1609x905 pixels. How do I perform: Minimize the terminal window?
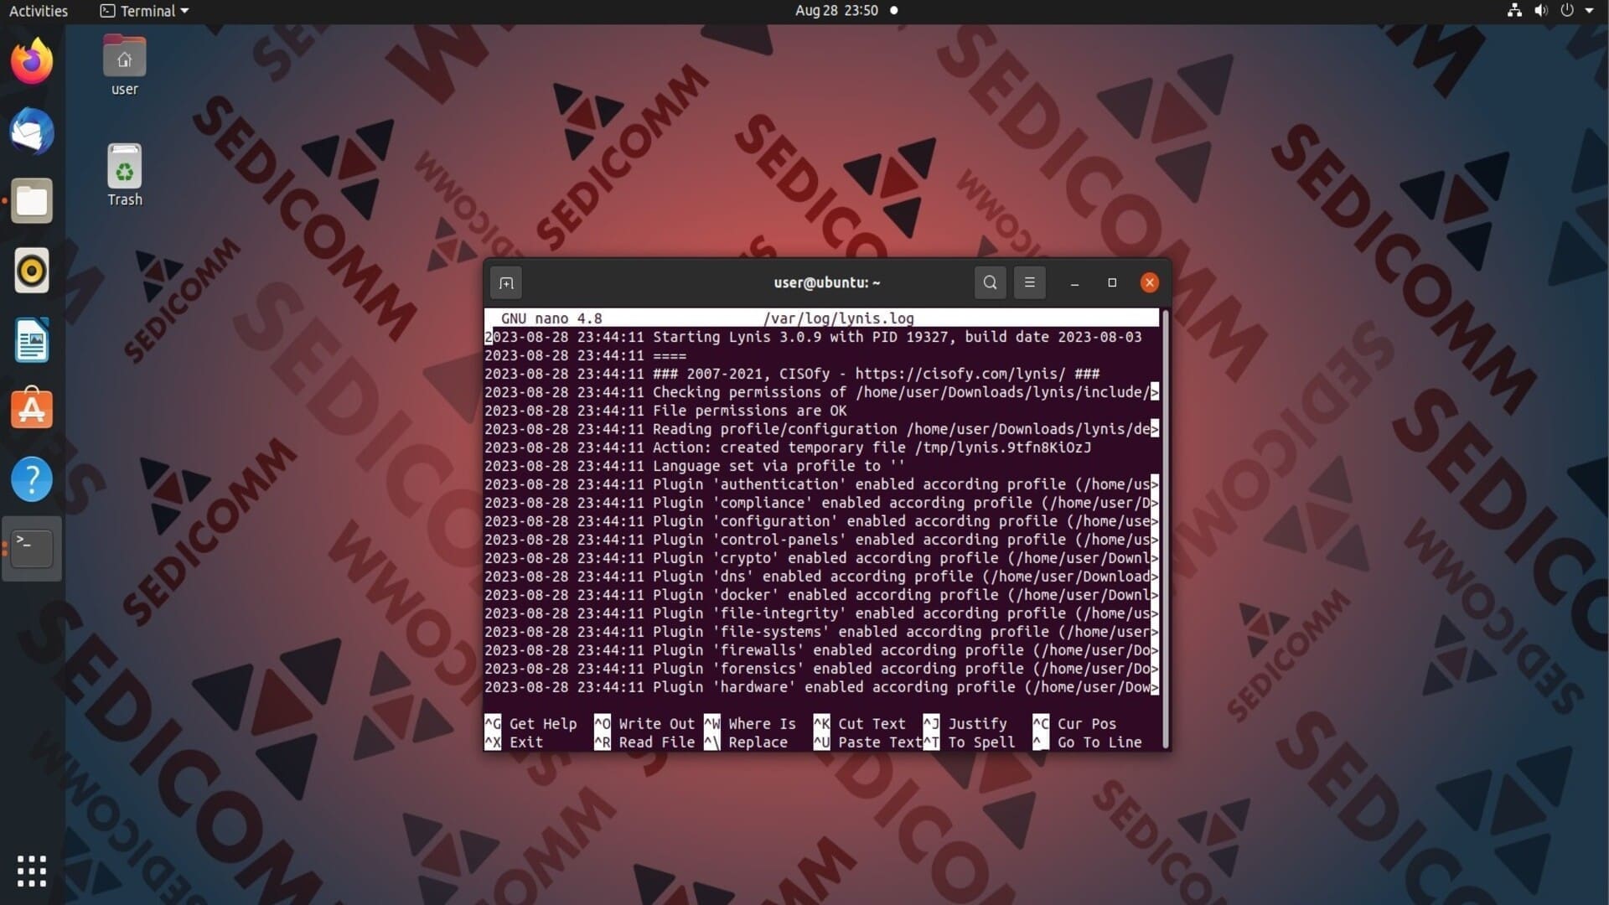(1074, 283)
